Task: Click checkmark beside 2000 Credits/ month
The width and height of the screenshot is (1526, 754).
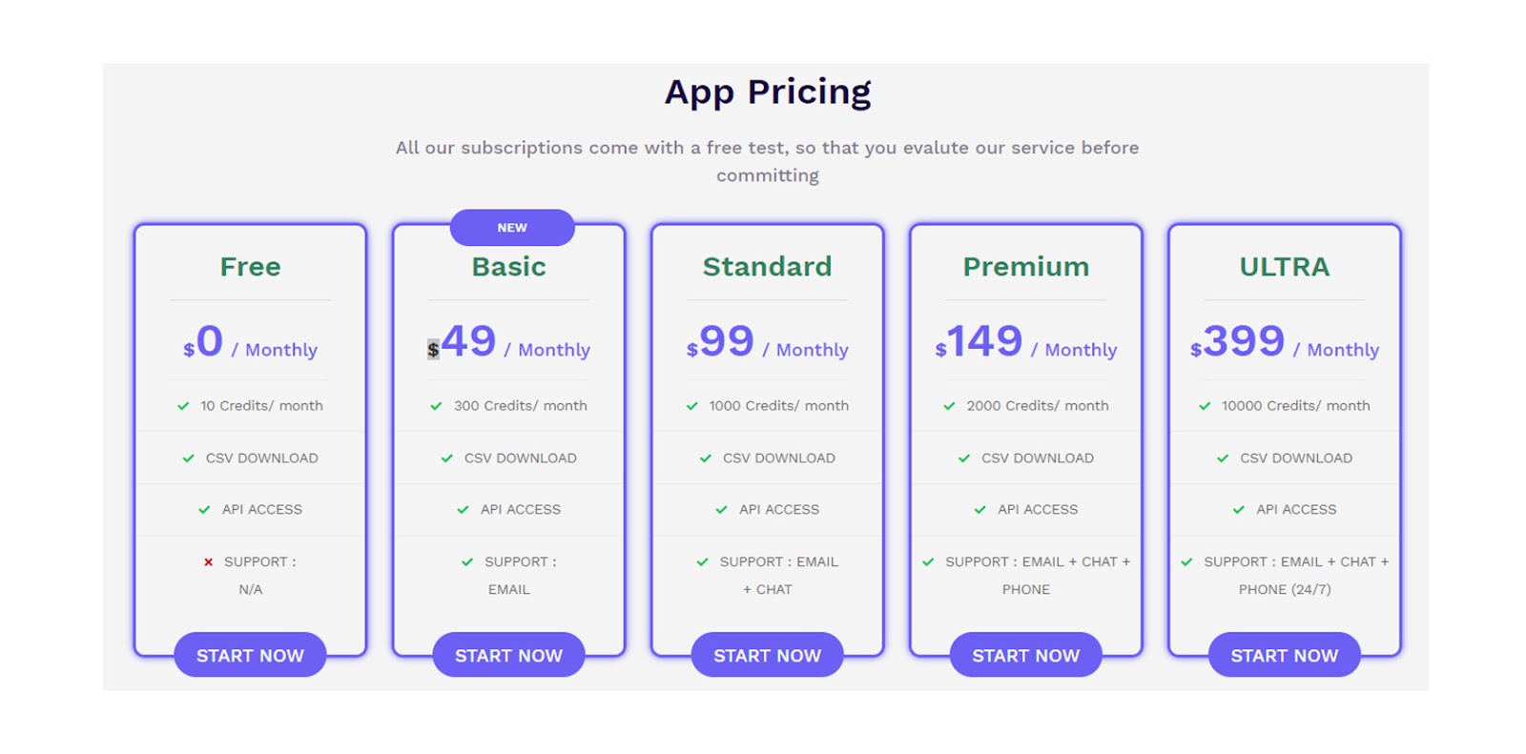Action: click(x=949, y=406)
